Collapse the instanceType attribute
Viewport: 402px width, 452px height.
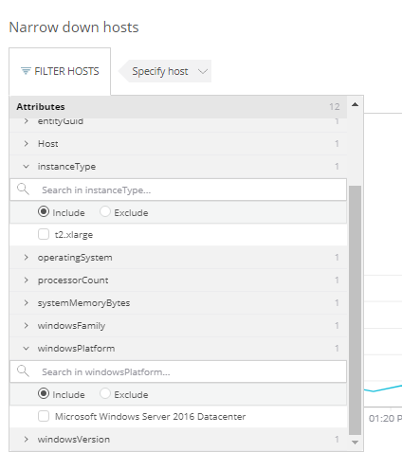click(x=27, y=167)
